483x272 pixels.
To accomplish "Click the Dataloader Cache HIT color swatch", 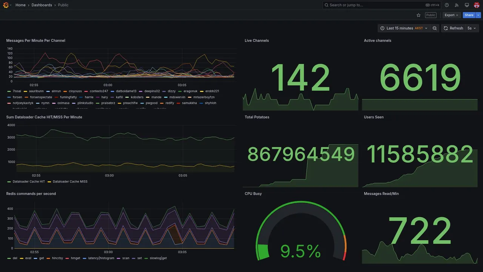I will [x=9, y=182].
